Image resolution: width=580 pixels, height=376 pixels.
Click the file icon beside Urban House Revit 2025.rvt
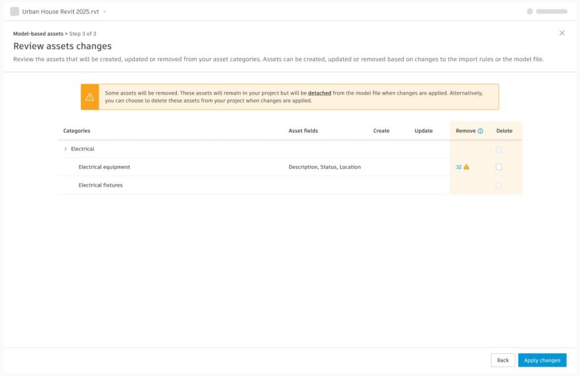tap(15, 11)
